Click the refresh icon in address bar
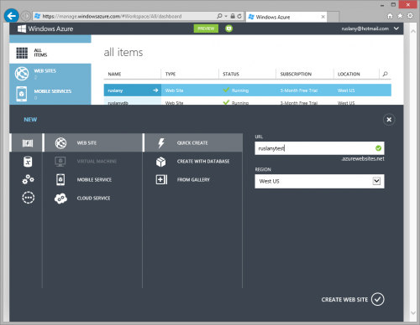Viewport: 420px width, 325px height. tap(239, 16)
